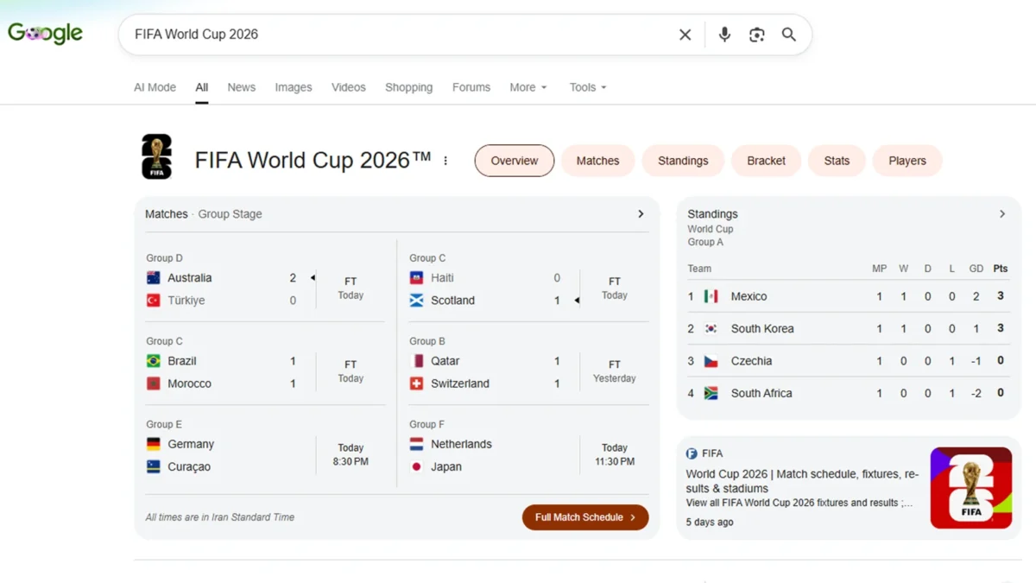Click the Japan flag icon

416,466
